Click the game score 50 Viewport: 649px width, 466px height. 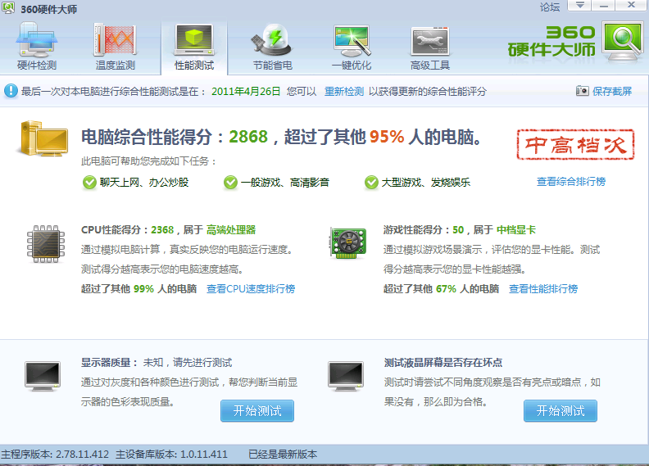[x=458, y=230]
